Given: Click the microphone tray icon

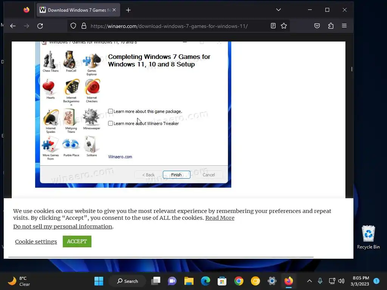Looking at the screenshot, I should [320, 281].
